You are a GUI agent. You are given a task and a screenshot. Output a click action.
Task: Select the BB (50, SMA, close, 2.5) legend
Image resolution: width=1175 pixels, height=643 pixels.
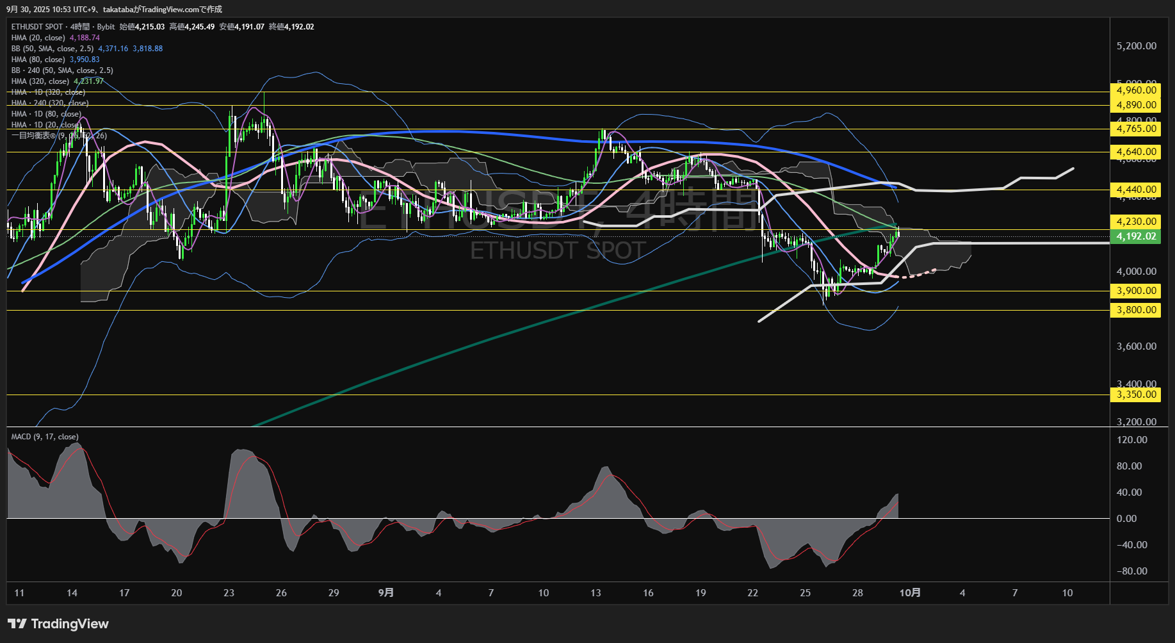(x=87, y=49)
